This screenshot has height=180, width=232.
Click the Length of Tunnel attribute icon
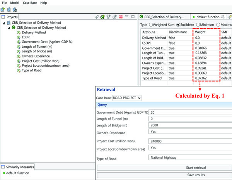[19, 47]
